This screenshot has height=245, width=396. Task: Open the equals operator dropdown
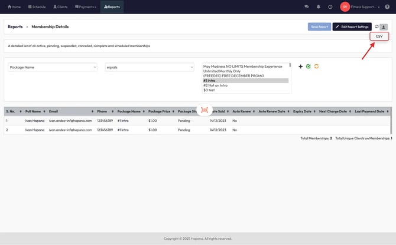coord(150,67)
